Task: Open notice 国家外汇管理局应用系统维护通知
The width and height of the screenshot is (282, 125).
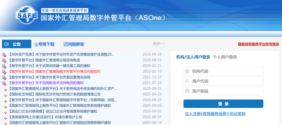Action: click(x=60, y=106)
